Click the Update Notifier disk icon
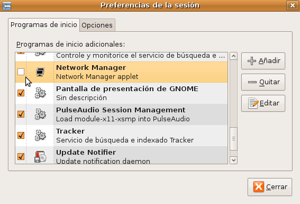300x204 pixels. tap(40, 157)
